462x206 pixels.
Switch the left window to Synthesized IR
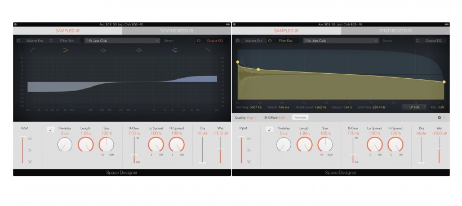tap(176, 30)
